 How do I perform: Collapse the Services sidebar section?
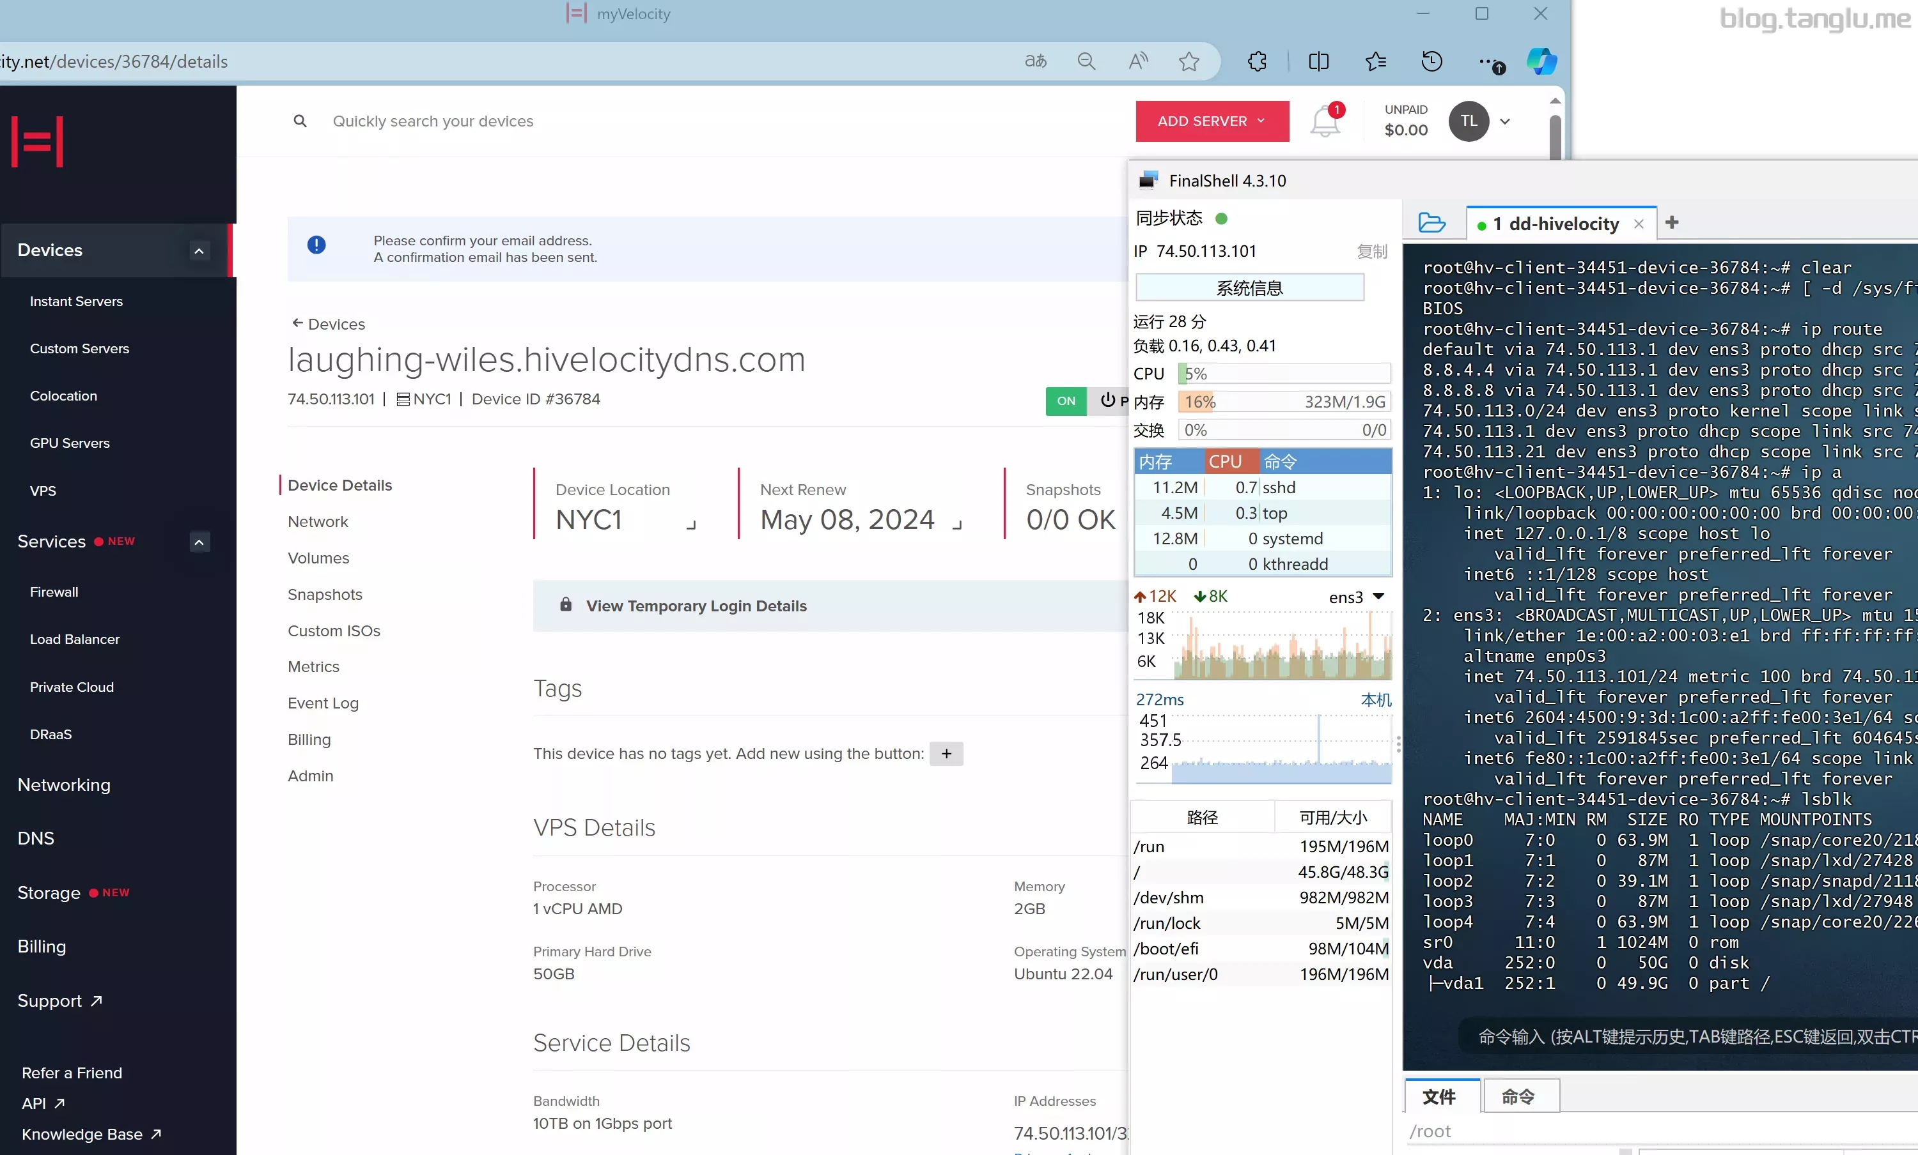click(x=199, y=542)
